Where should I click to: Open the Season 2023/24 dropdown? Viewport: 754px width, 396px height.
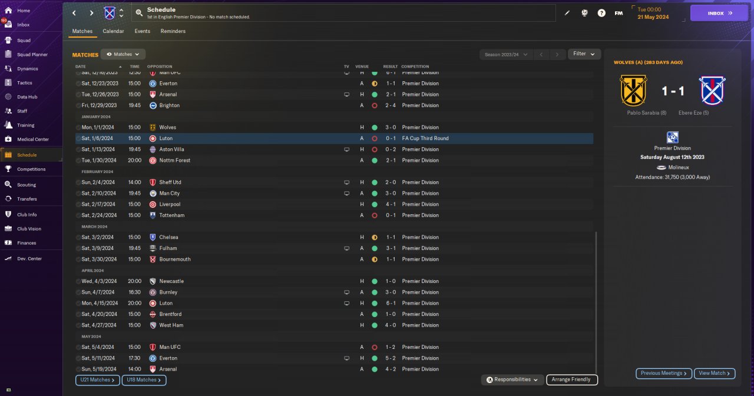click(x=505, y=54)
